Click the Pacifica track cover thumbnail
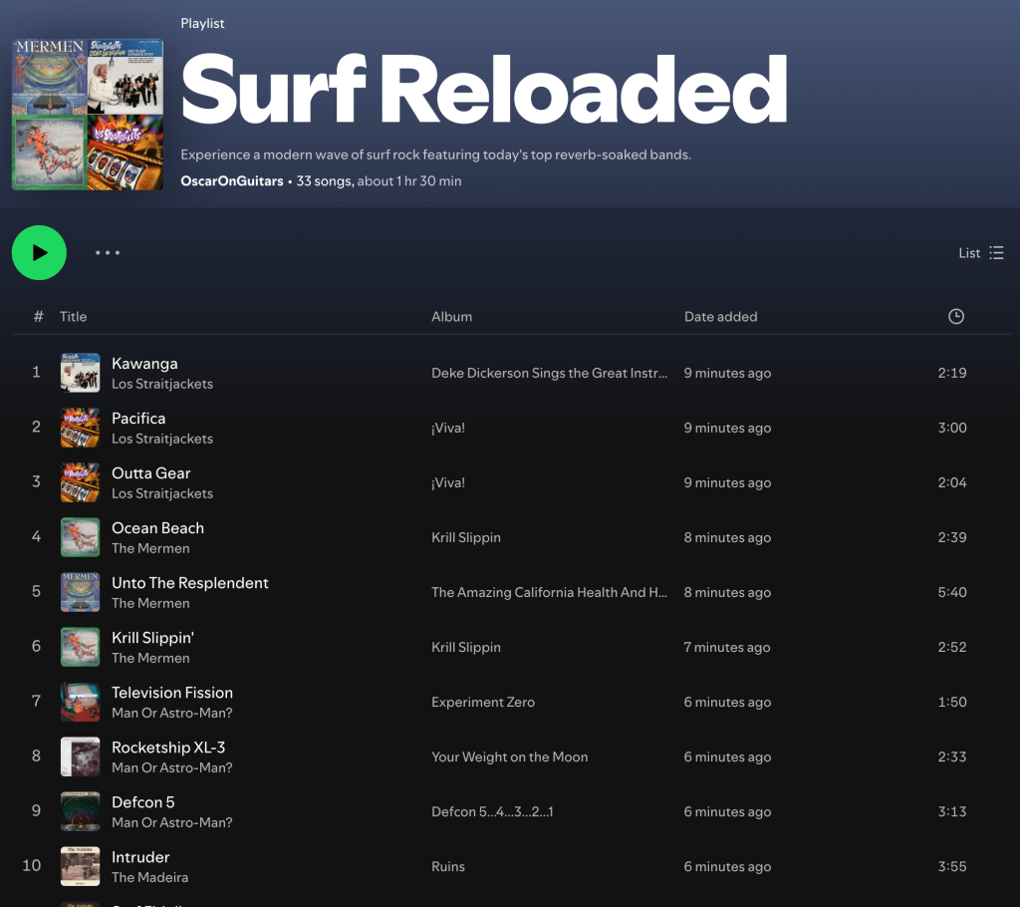Screen dimensions: 1020x907 pos(80,428)
